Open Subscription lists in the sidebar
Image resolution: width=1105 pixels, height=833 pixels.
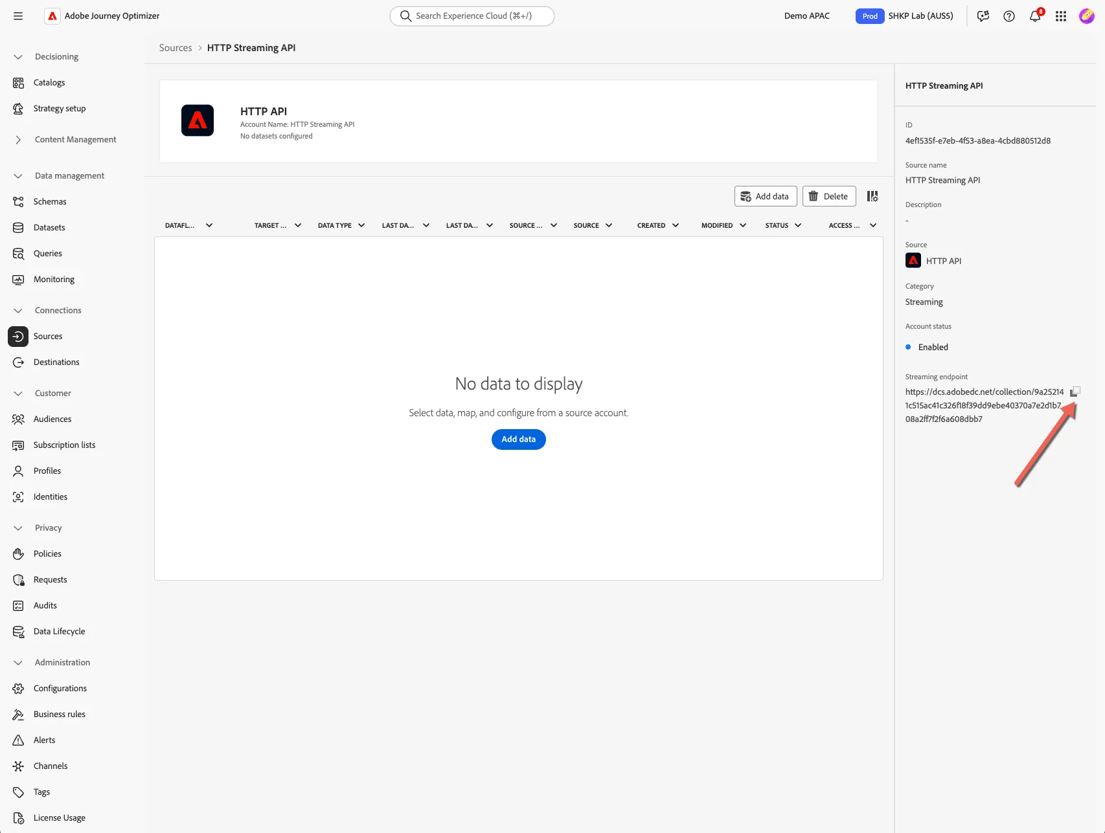pos(64,445)
